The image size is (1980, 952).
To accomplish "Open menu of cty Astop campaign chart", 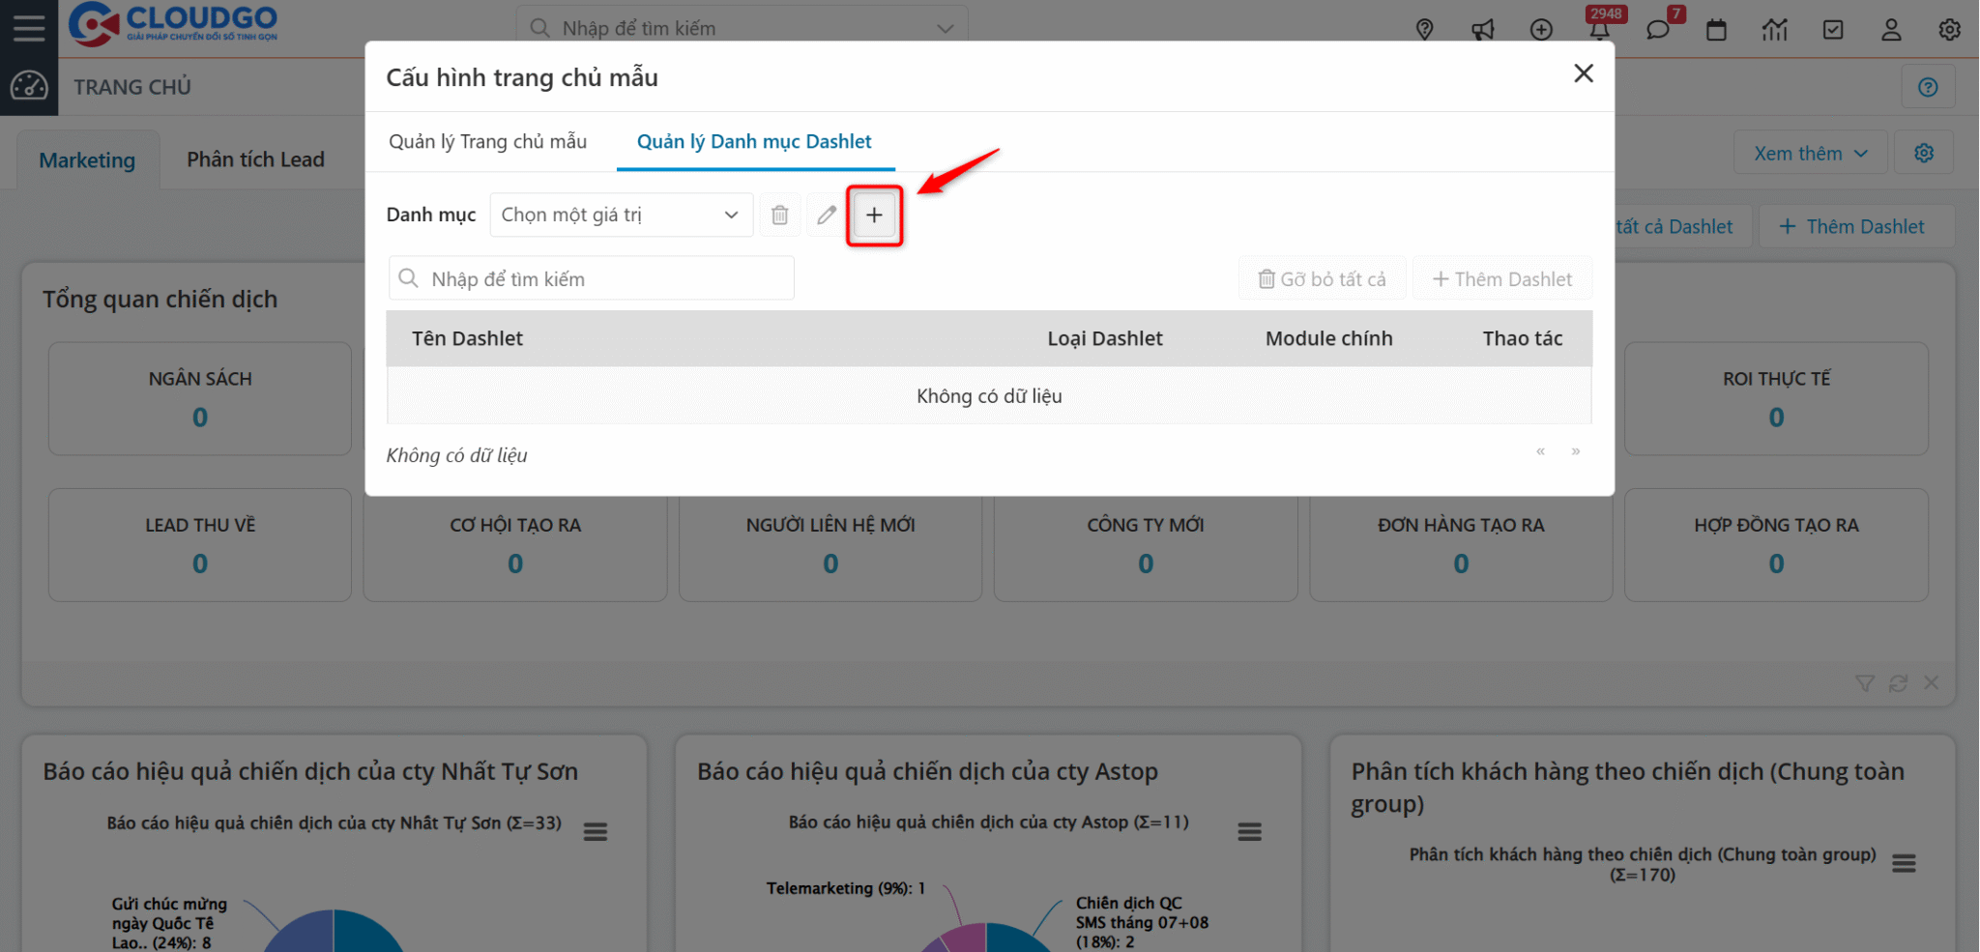I will (1249, 832).
